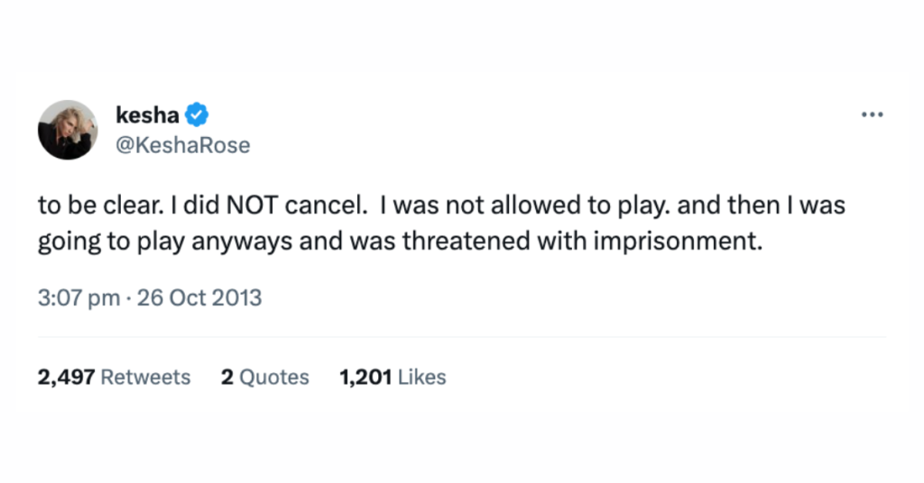Click the blue verified checkmark badge

(x=198, y=115)
